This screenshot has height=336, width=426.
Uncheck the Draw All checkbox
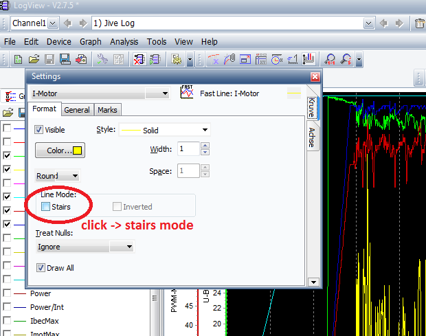[x=41, y=268]
